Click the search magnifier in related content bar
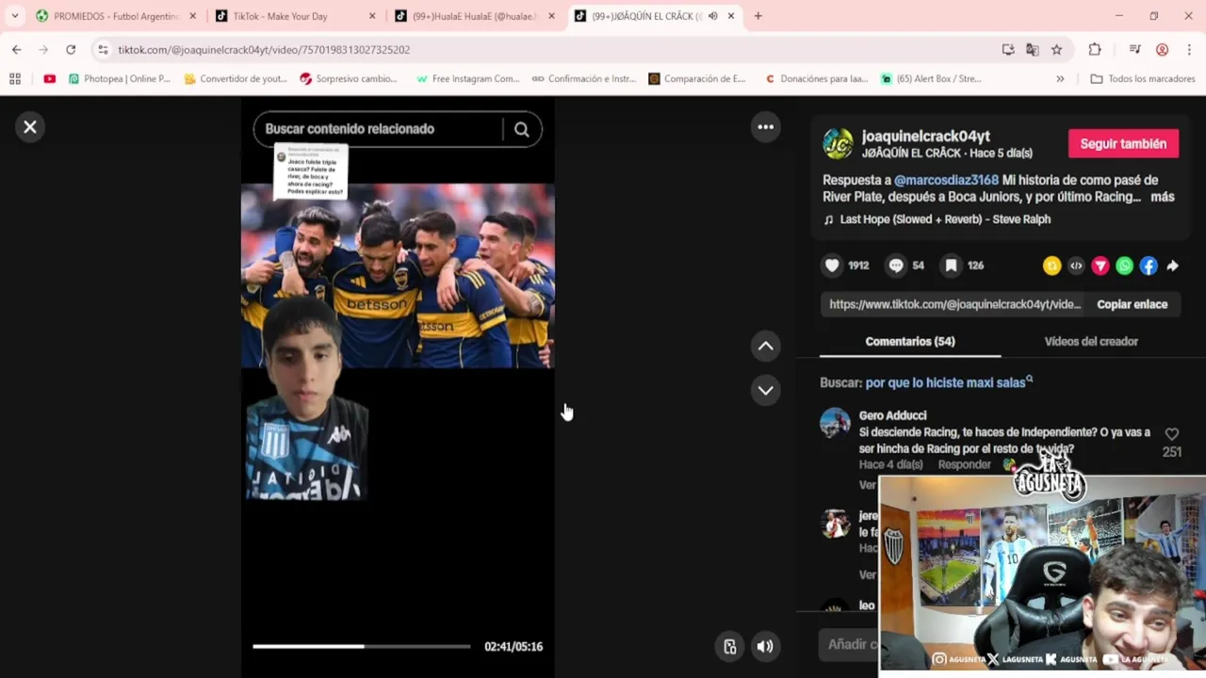 521,129
